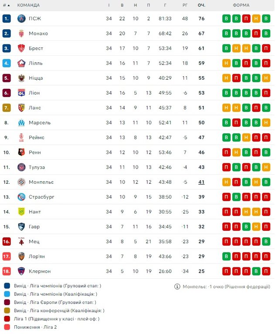
Task: Click the Пониження Ліга 2 legend swatch
Action: point(7,327)
